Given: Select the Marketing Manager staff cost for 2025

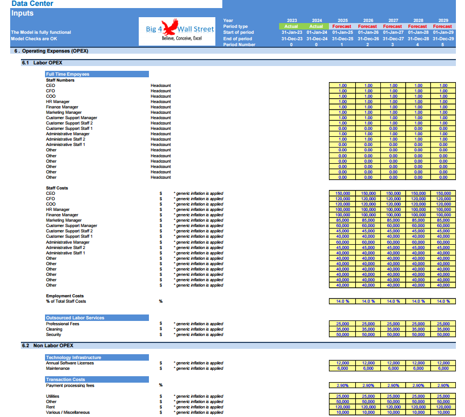Looking at the screenshot, I should click(x=342, y=220).
